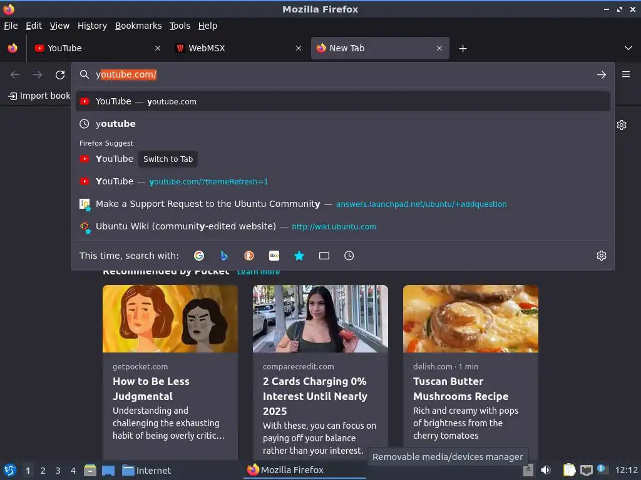Screen dimensions: 641x480
Task: Open a new tab with the plus button
Action: point(463,49)
